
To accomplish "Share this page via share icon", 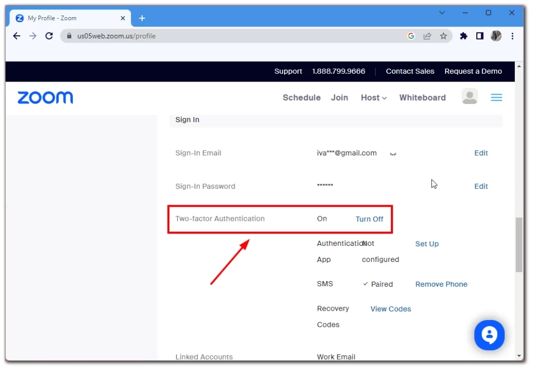I will tap(427, 36).
